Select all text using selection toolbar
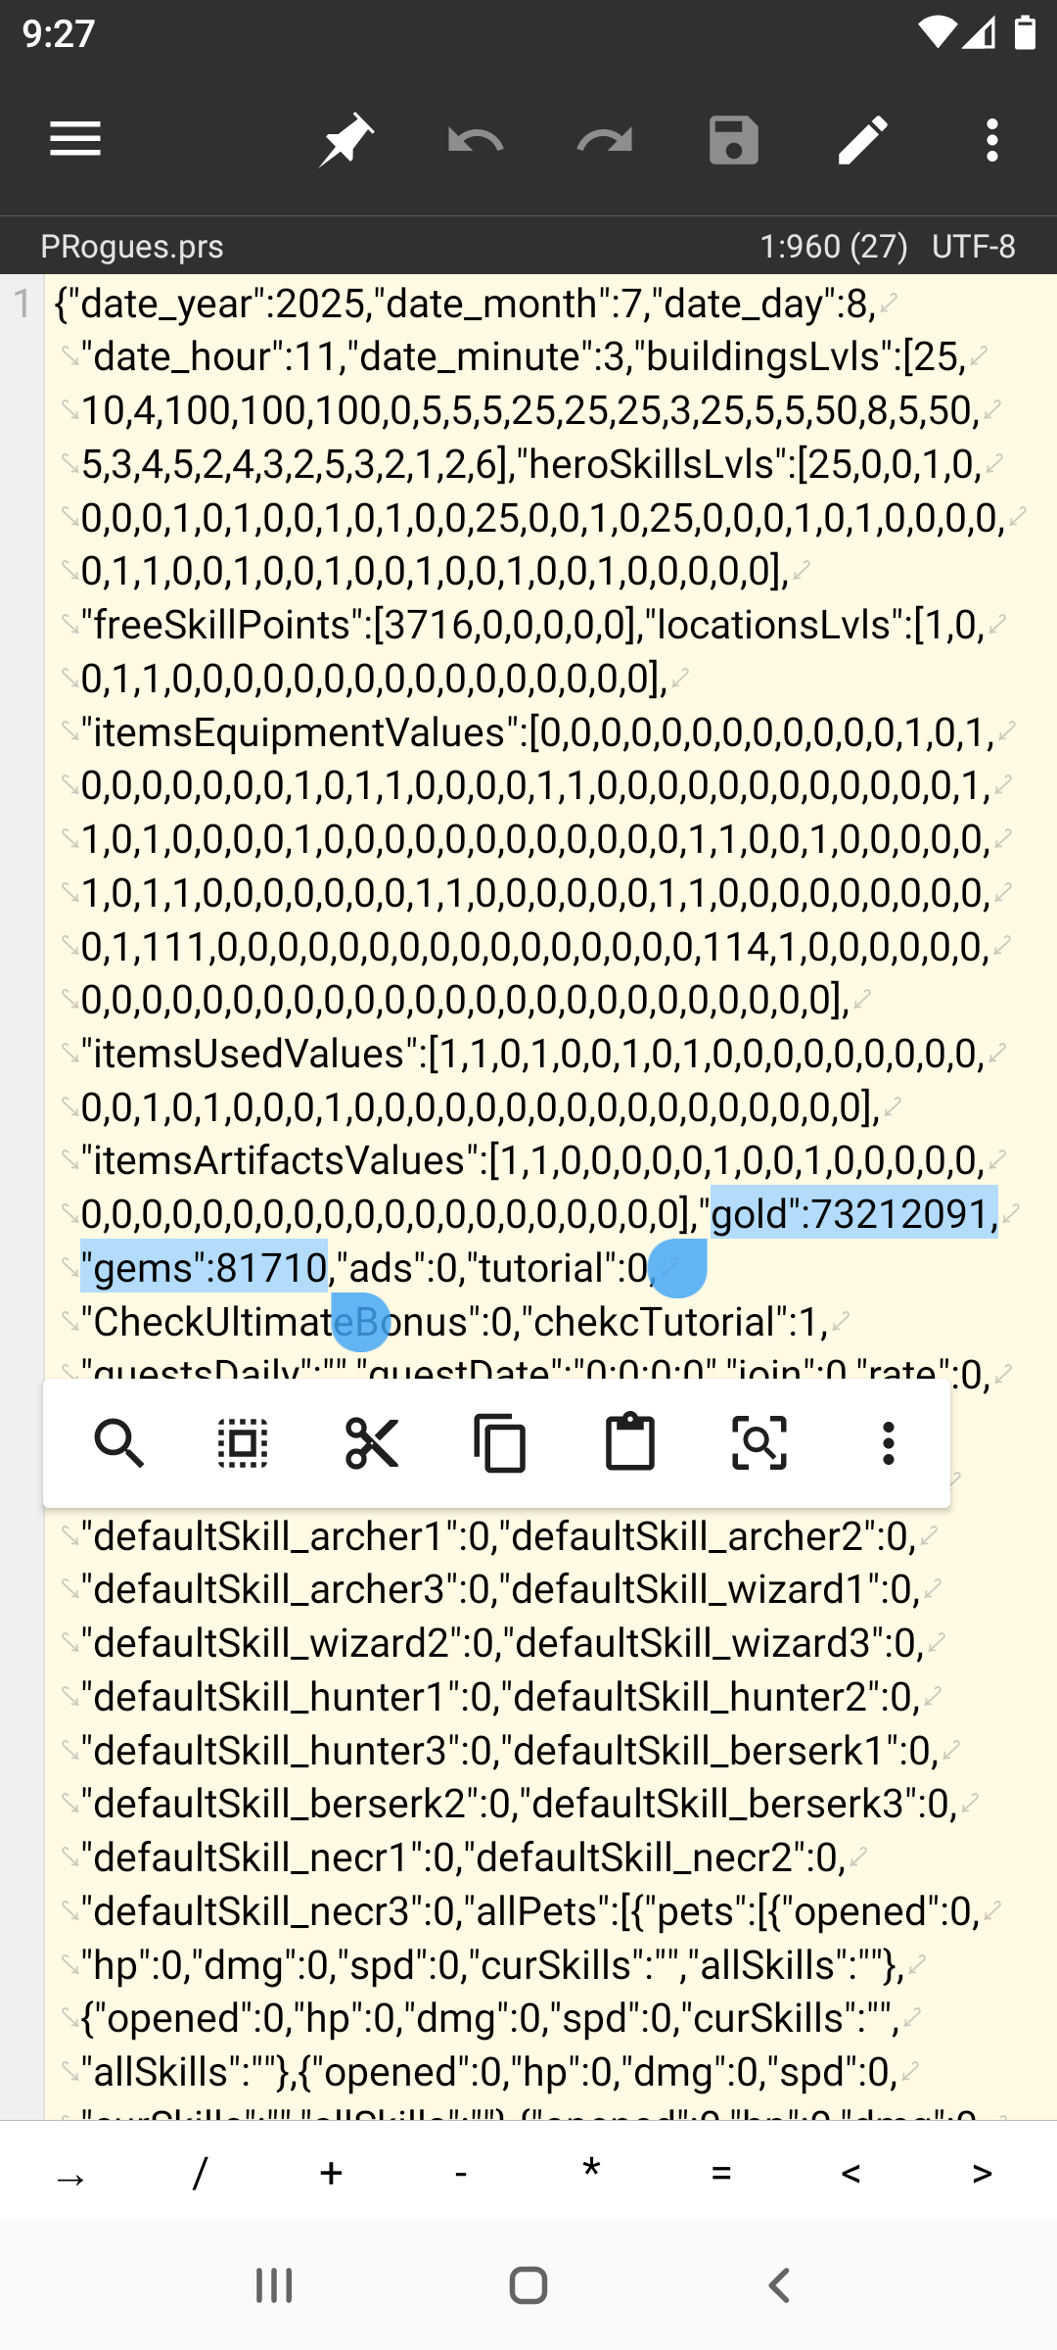 pyautogui.click(x=243, y=1443)
